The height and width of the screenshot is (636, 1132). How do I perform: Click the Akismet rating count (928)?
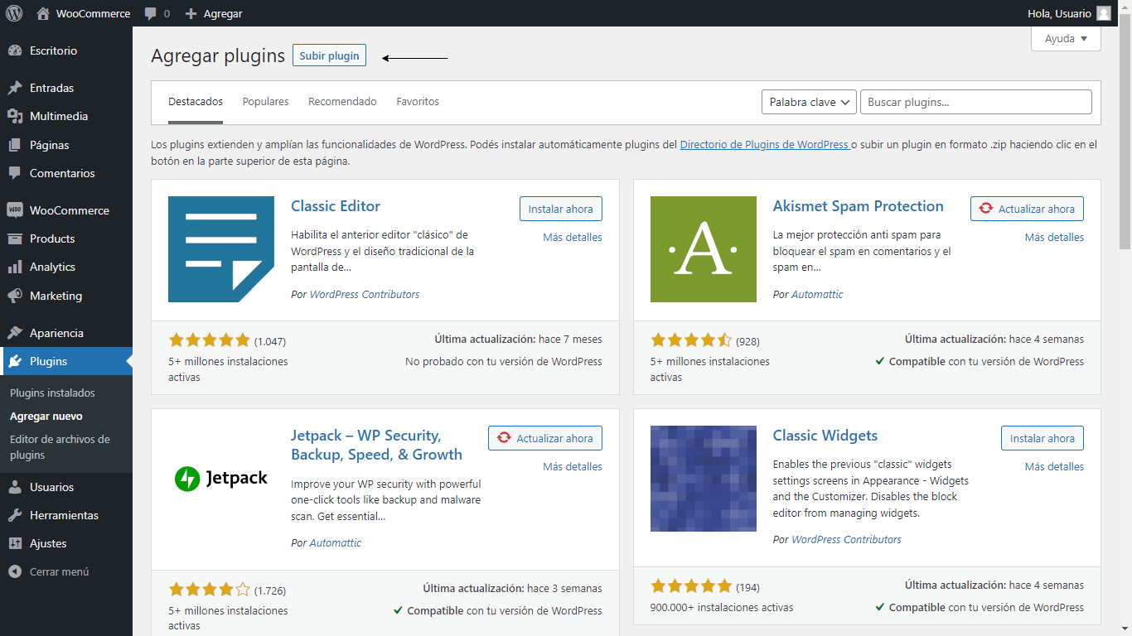(747, 341)
